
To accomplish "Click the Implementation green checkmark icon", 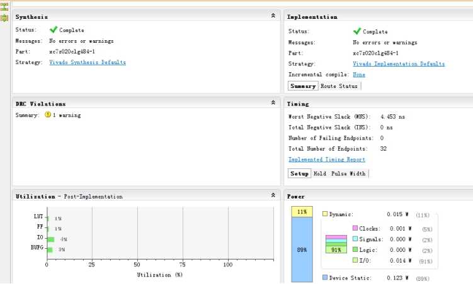I will pos(357,31).
